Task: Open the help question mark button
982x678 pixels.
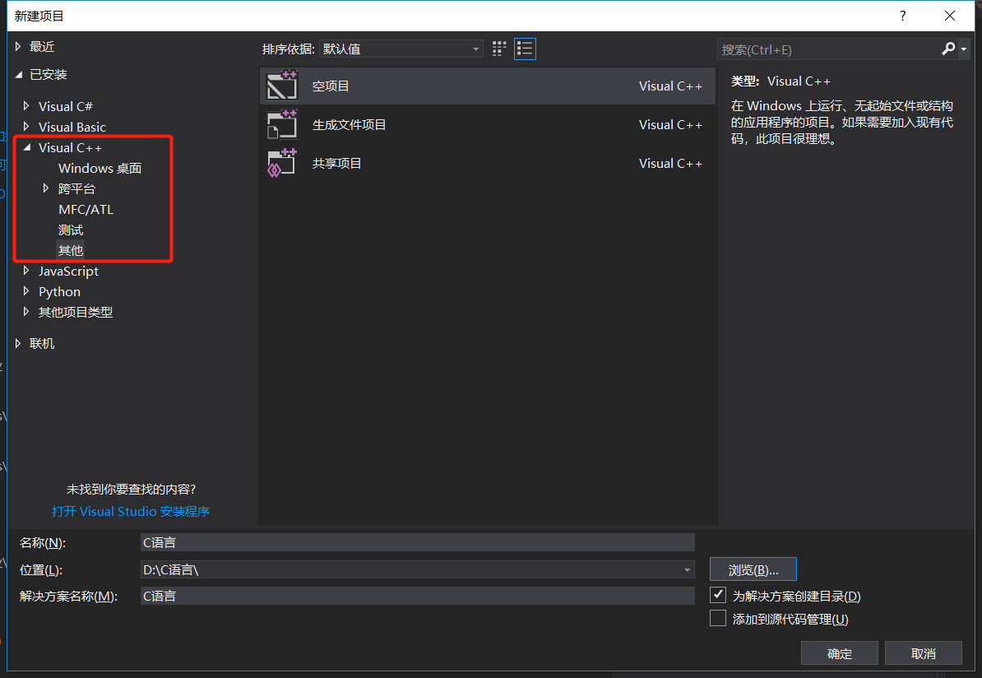Action: (x=902, y=16)
